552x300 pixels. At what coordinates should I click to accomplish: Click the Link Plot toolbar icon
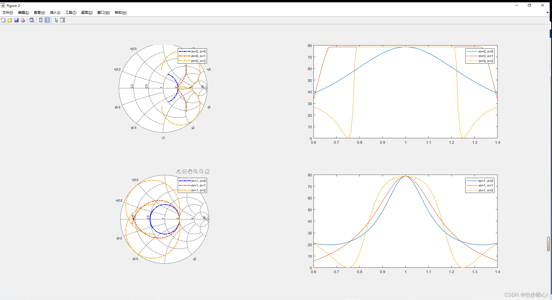32,20
